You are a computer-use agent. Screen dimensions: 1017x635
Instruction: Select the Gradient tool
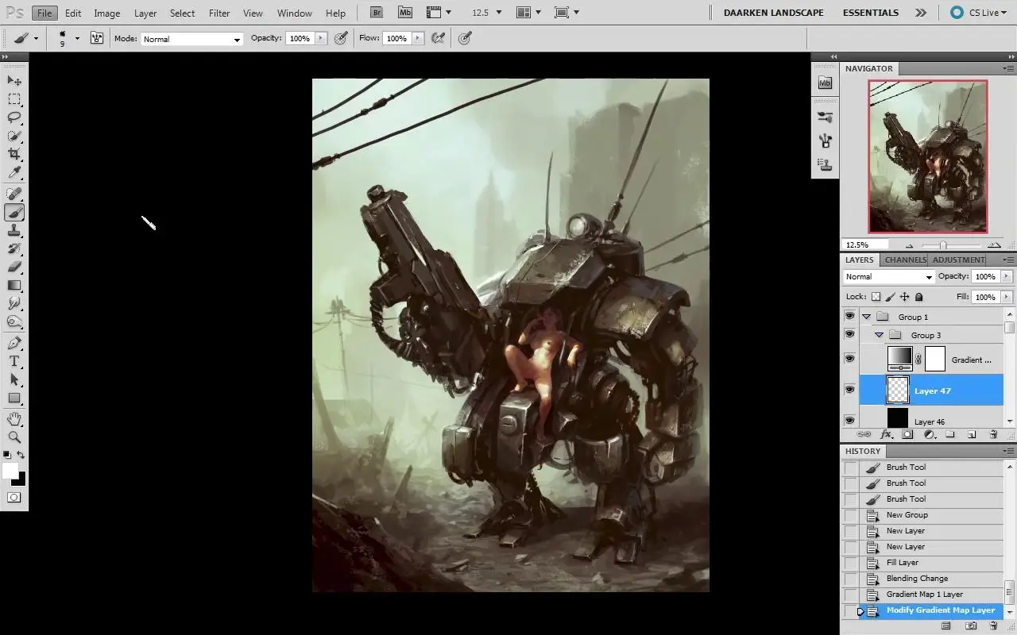[14, 285]
